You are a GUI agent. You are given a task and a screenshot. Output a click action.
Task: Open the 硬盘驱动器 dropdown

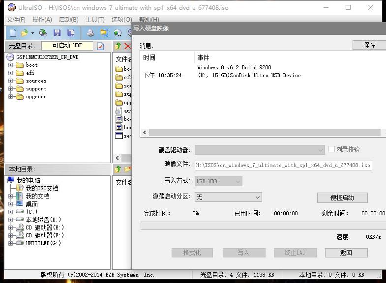click(260, 150)
